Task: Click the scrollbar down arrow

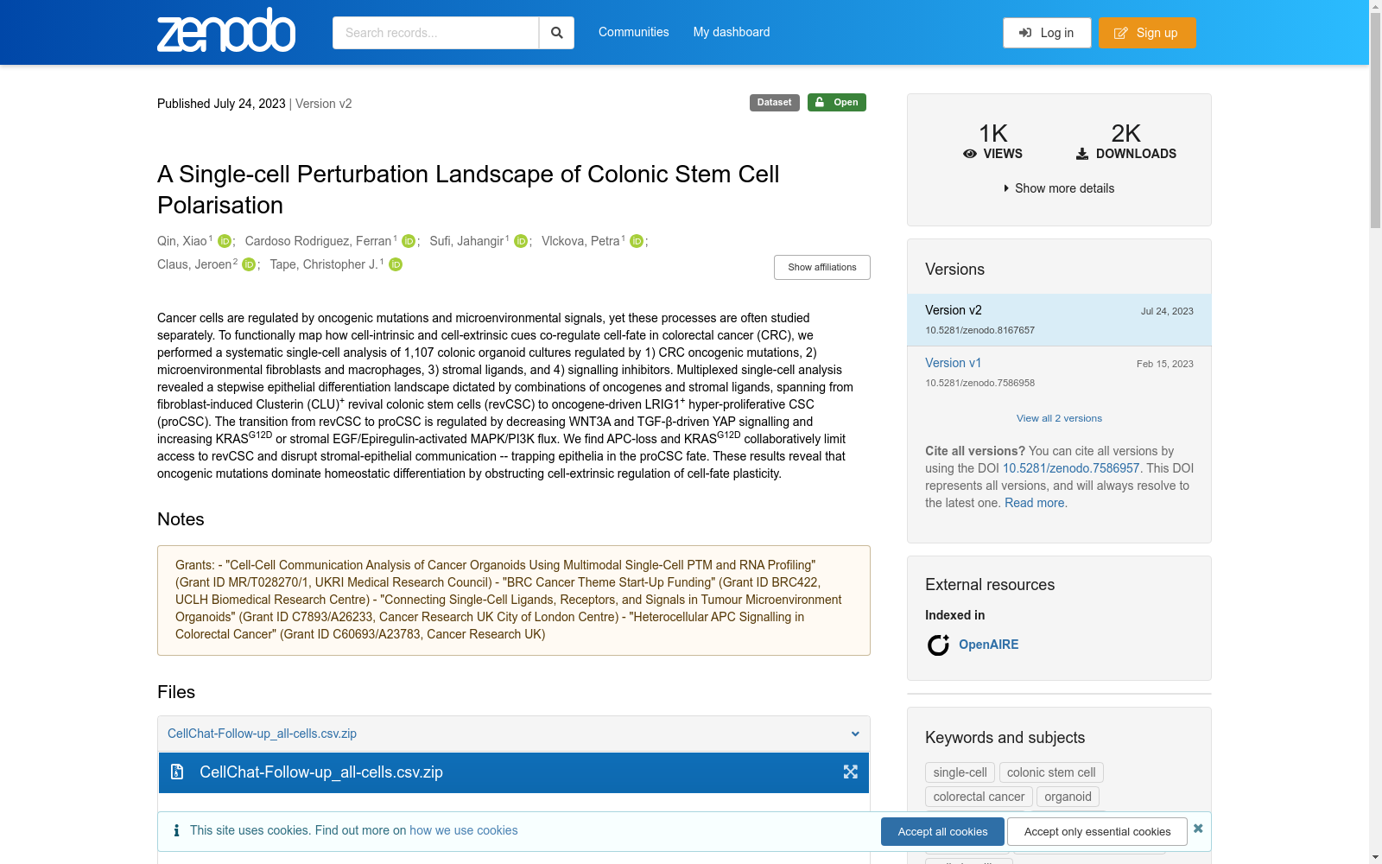Action: [x=1375, y=857]
